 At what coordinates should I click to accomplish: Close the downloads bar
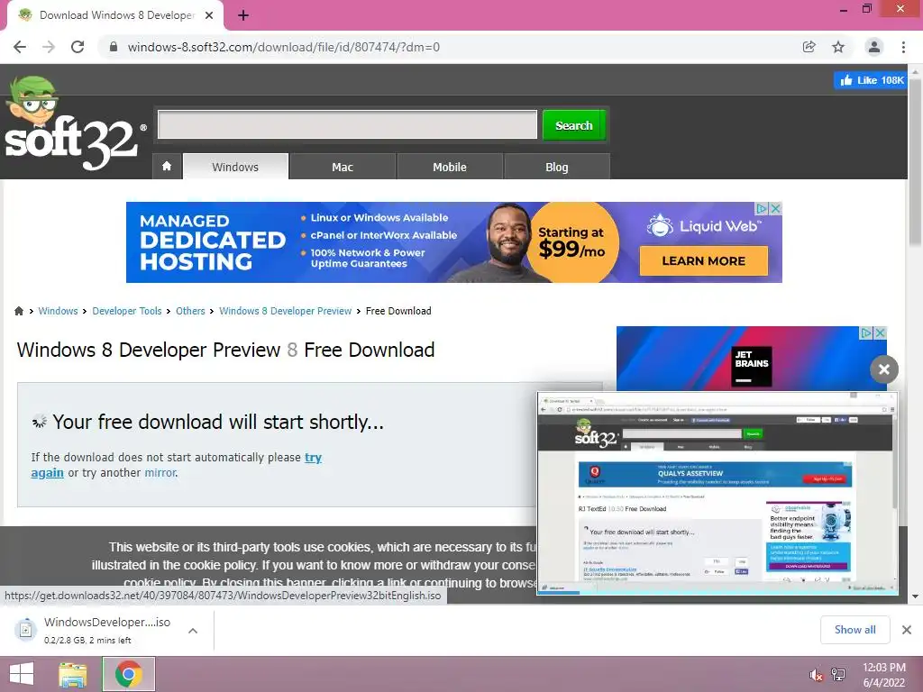point(907,630)
